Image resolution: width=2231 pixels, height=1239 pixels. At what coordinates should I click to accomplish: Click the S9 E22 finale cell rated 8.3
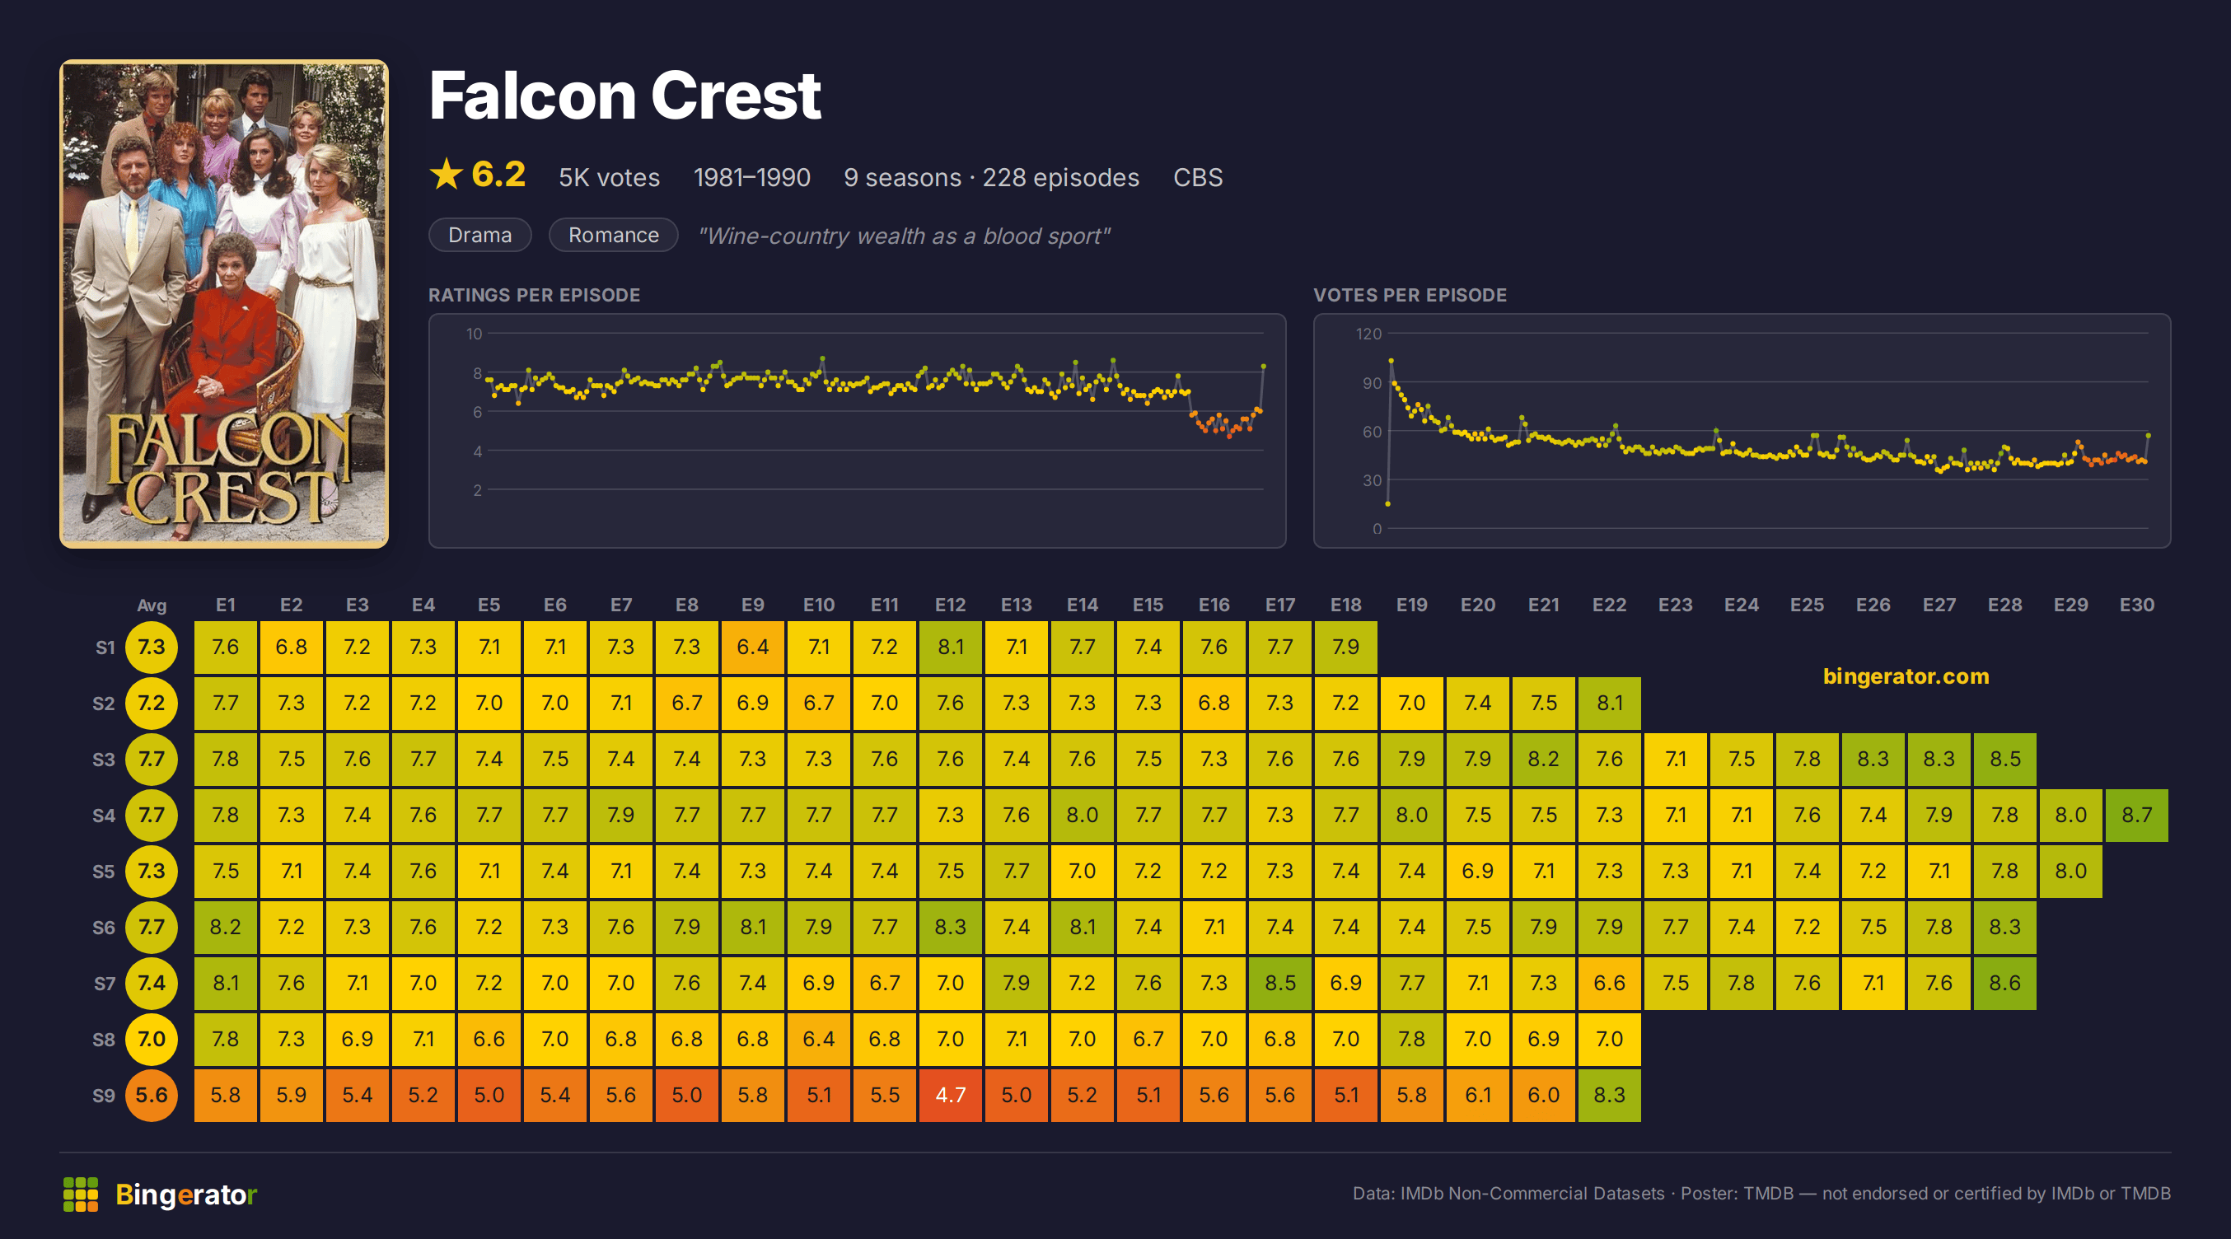click(x=1609, y=1096)
